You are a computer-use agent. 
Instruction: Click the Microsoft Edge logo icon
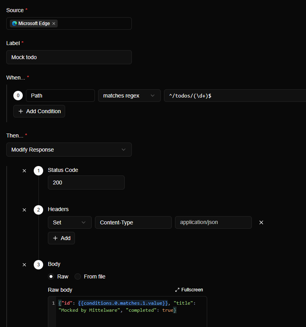[15, 23]
